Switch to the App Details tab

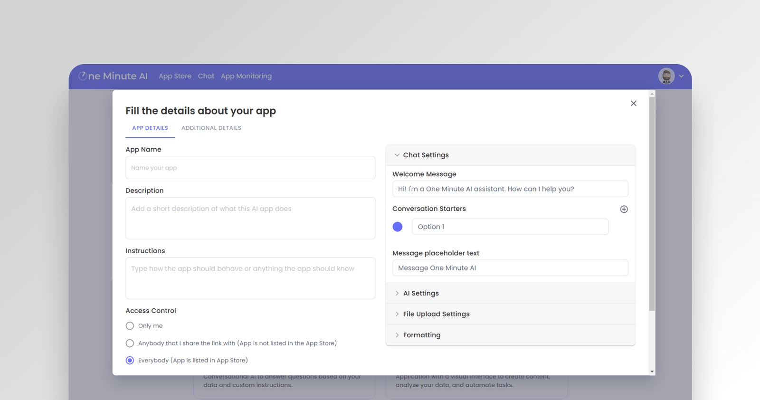click(150, 128)
